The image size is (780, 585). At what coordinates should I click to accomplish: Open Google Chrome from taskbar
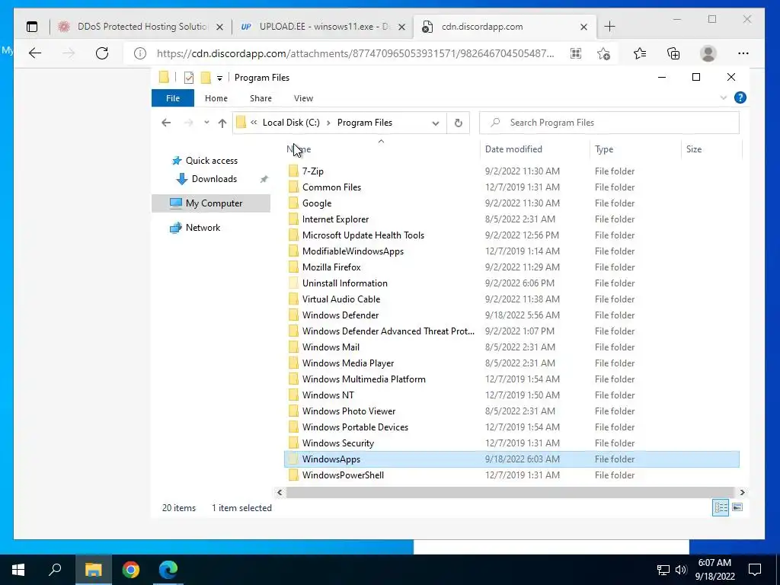pyautogui.click(x=131, y=570)
